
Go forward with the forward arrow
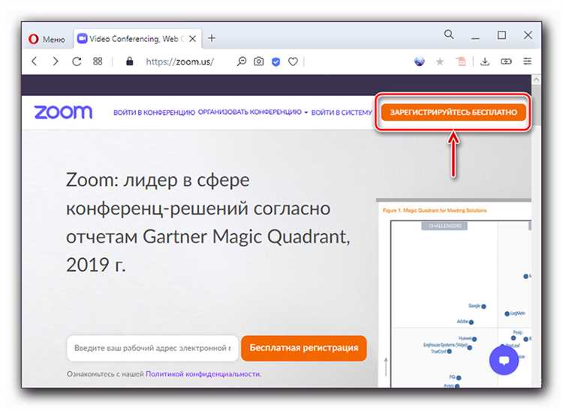(56, 61)
